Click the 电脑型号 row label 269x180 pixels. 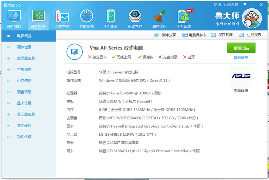click(x=74, y=72)
